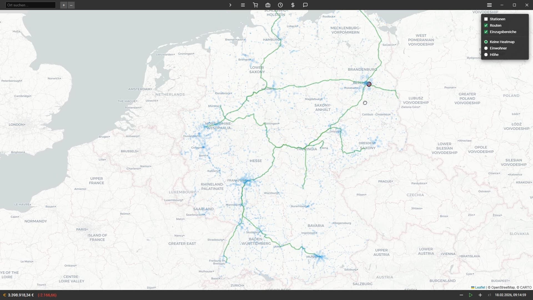Open the list icon in the top toolbar
The image size is (533, 300).
tap(243, 5)
